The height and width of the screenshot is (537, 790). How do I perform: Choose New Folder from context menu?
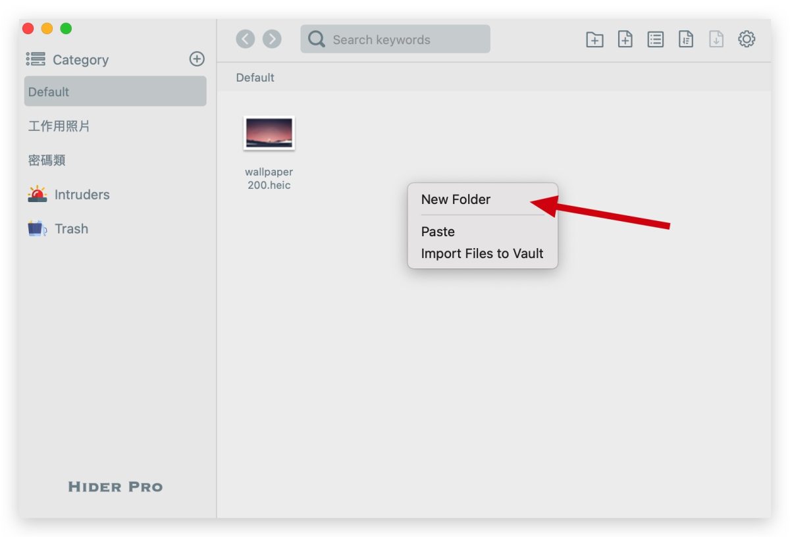(x=456, y=199)
